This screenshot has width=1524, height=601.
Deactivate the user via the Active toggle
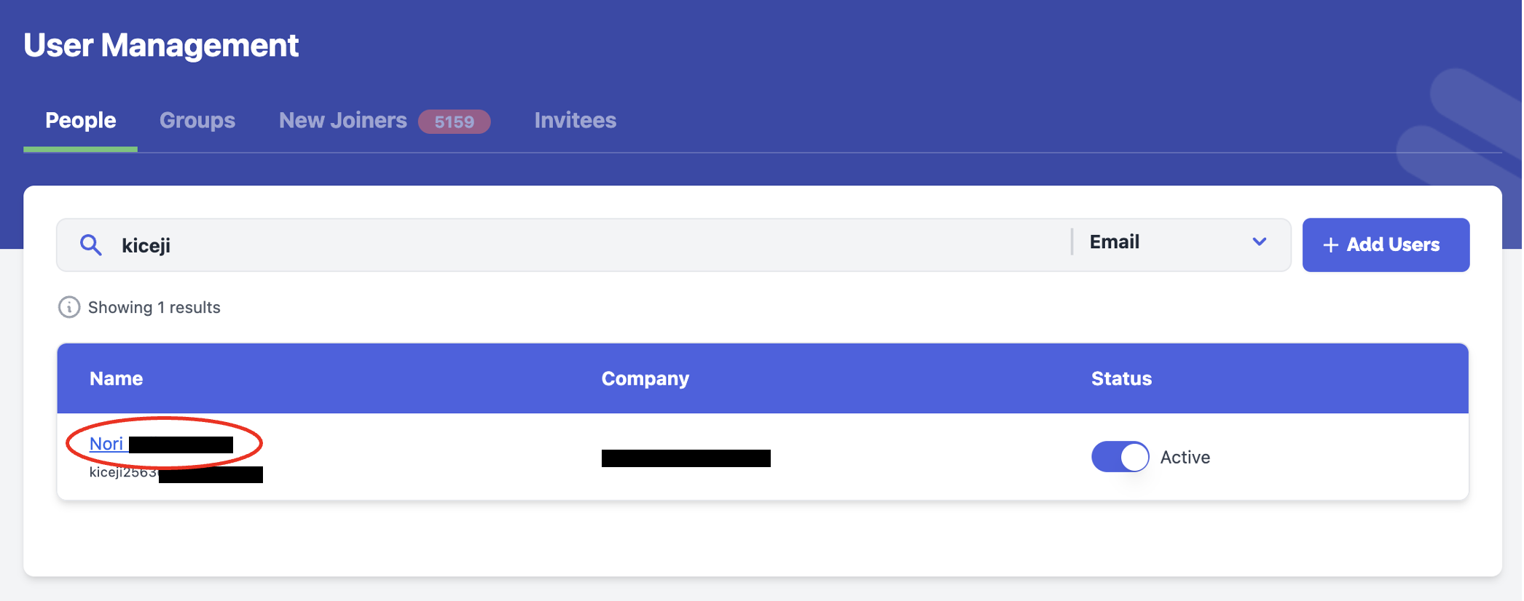tap(1120, 457)
